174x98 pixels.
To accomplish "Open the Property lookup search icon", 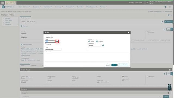I will 103,45.
